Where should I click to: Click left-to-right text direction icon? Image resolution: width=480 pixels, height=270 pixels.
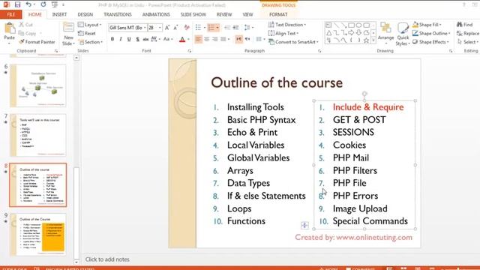(x=238, y=39)
